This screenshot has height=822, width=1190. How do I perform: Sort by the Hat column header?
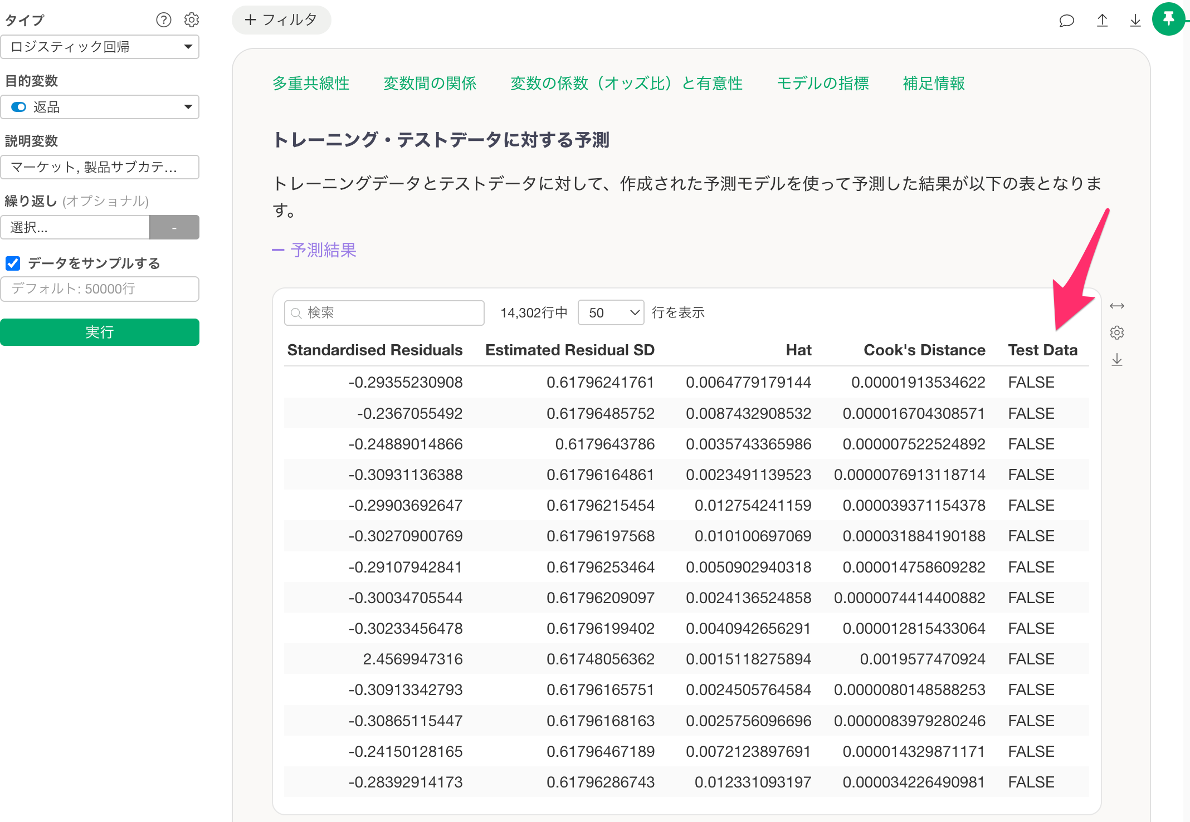798,350
